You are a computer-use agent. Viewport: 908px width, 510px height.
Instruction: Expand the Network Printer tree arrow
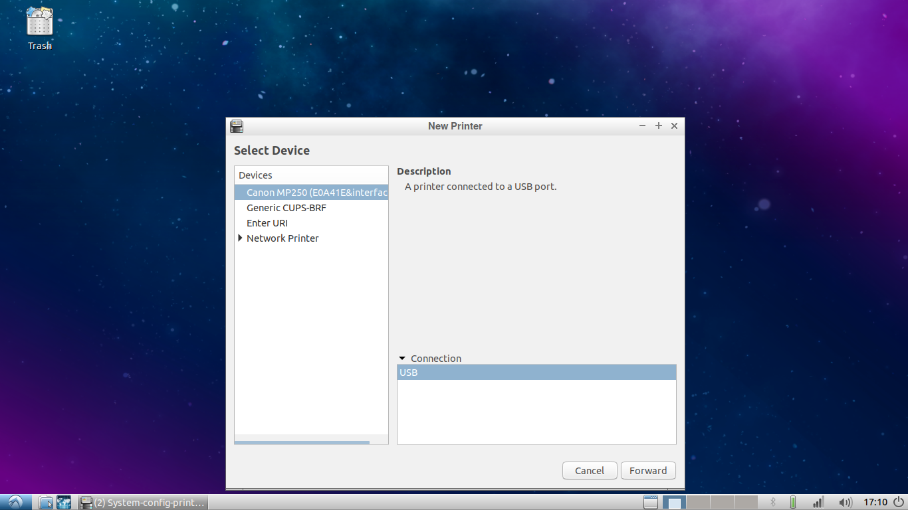point(240,238)
